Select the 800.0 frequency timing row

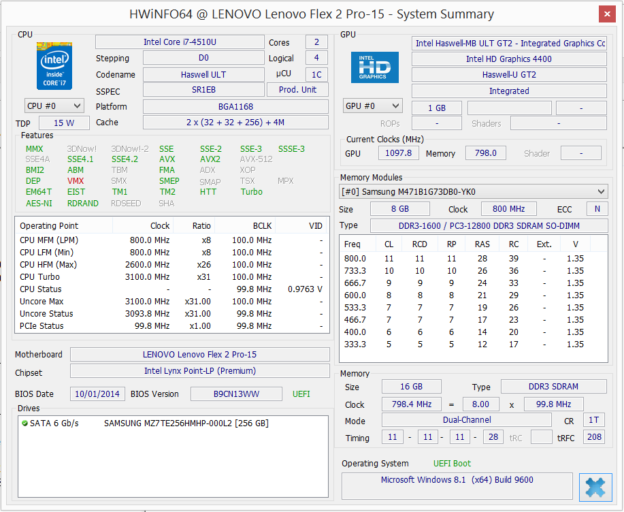click(x=473, y=259)
